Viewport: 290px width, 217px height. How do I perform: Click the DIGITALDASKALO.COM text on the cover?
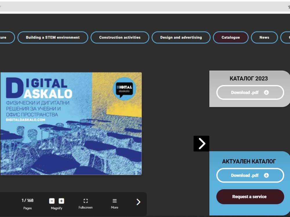click(26, 120)
